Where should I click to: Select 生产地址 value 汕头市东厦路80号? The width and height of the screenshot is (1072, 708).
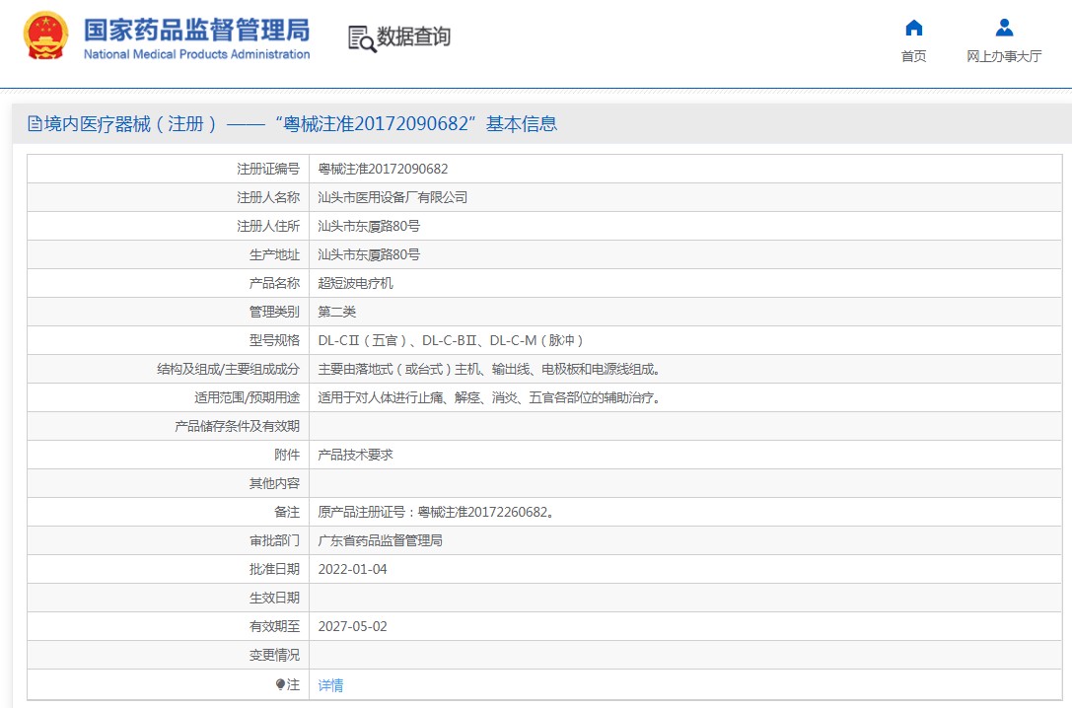coord(369,255)
